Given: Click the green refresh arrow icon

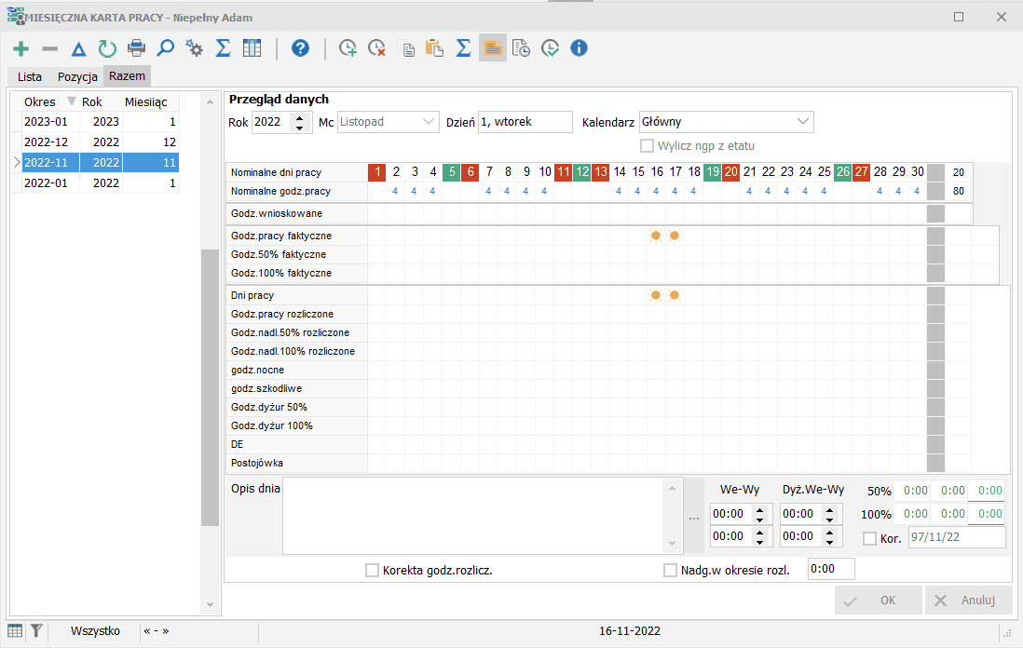Looking at the screenshot, I should [107, 48].
